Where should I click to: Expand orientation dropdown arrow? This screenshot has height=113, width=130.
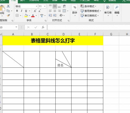64,16
